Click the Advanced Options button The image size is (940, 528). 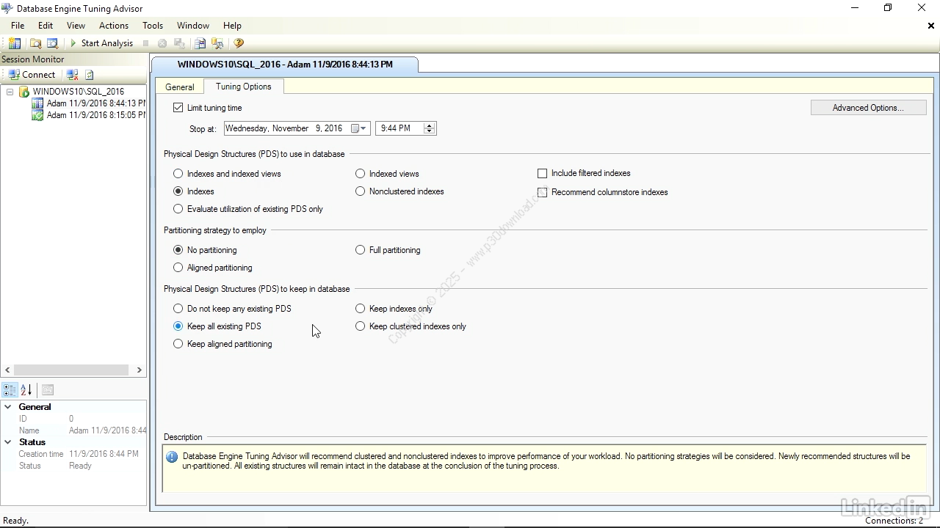click(x=868, y=108)
